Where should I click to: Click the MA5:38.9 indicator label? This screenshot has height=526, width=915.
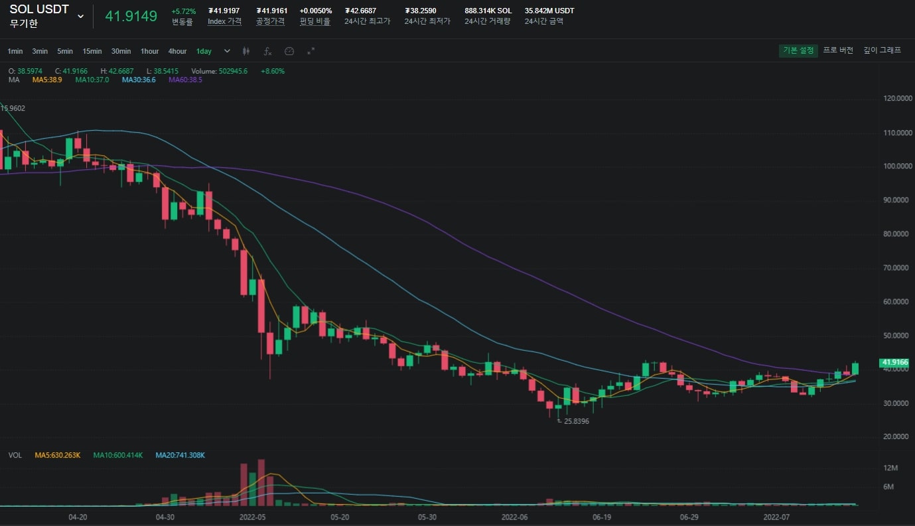pos(48,80)
